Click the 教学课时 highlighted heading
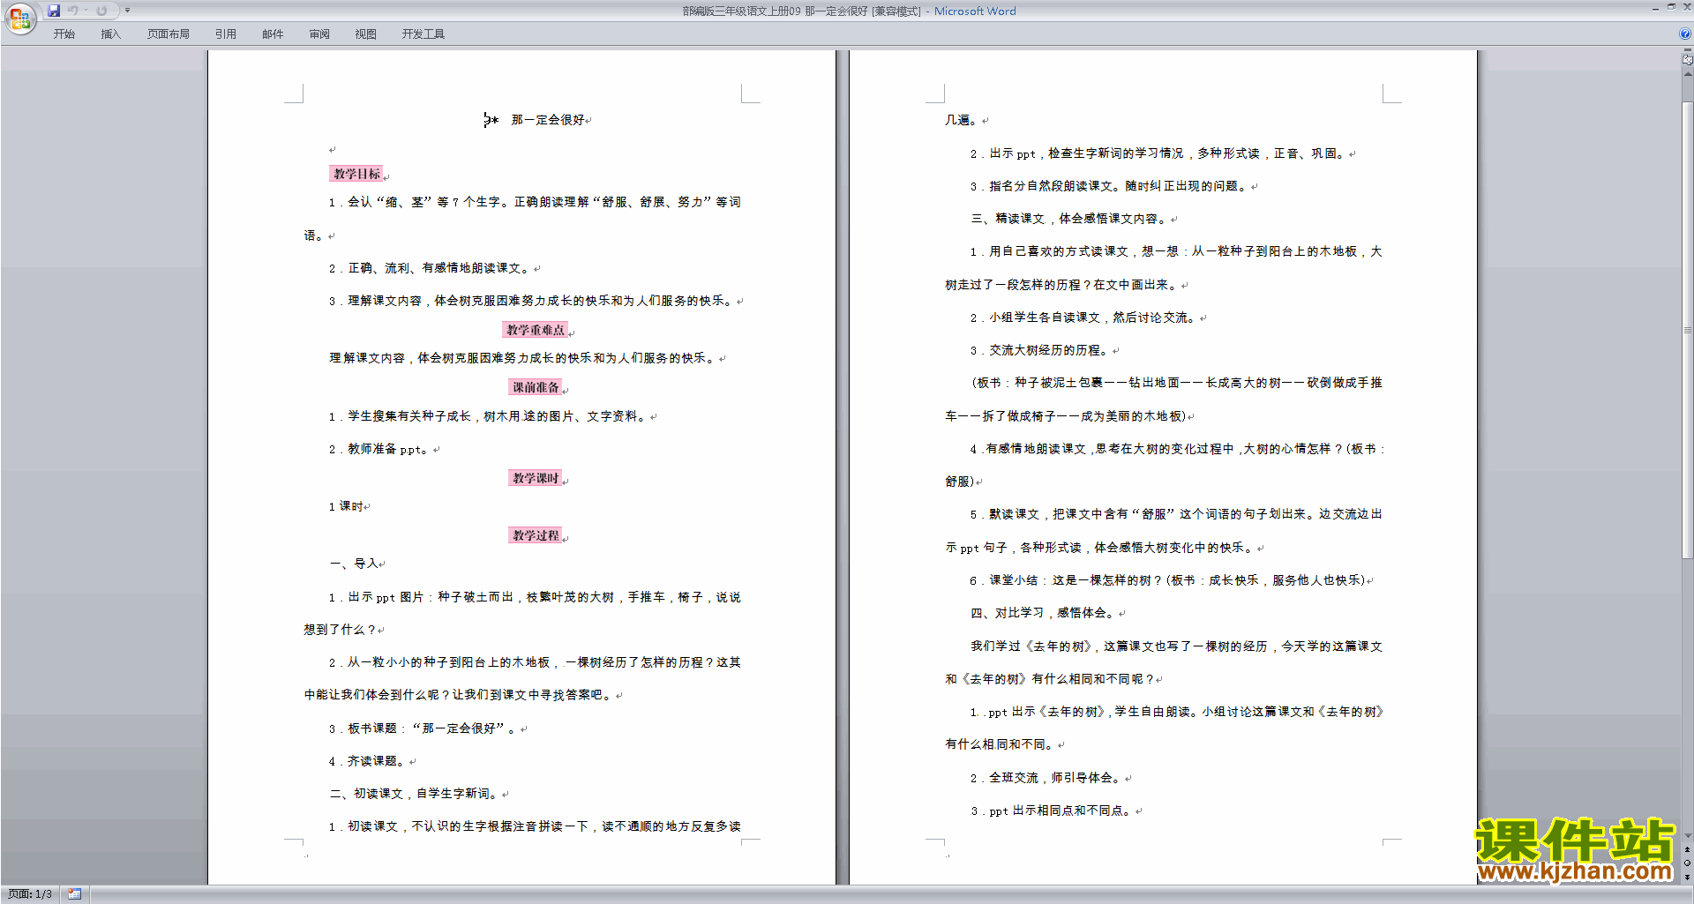This screenshot has width=1694, height=904. coord(536,478)
